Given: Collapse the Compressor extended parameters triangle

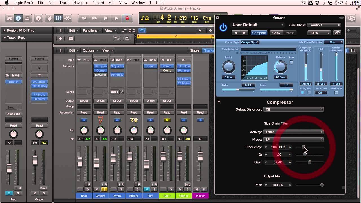Looking at the screenshot, I should click(219, 102).
